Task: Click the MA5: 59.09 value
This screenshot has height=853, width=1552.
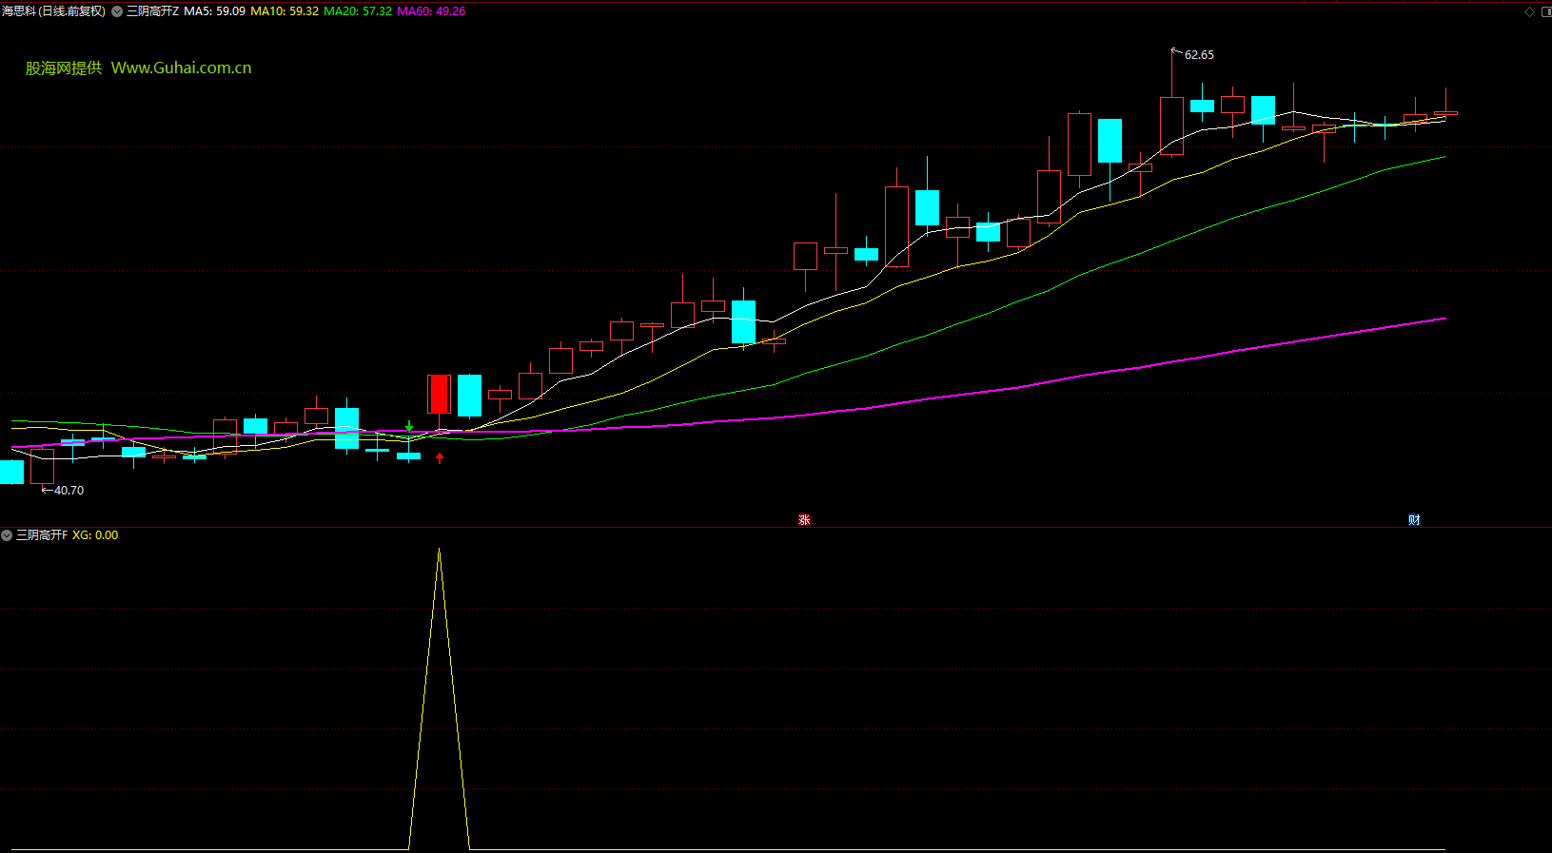Action: (214, 11)
